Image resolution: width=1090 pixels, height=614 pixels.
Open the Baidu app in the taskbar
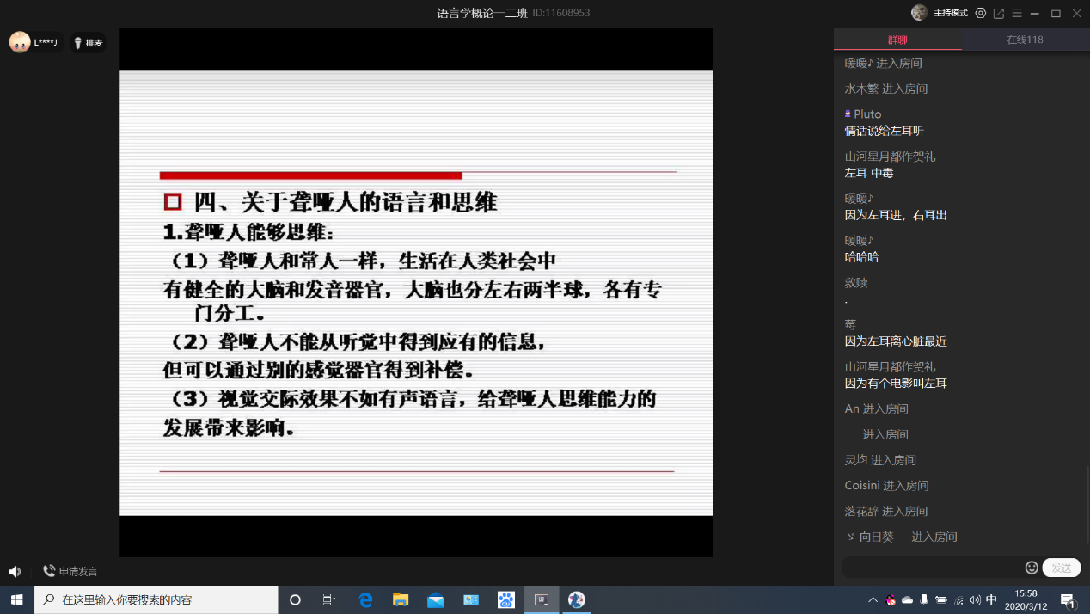click(506, 600)
